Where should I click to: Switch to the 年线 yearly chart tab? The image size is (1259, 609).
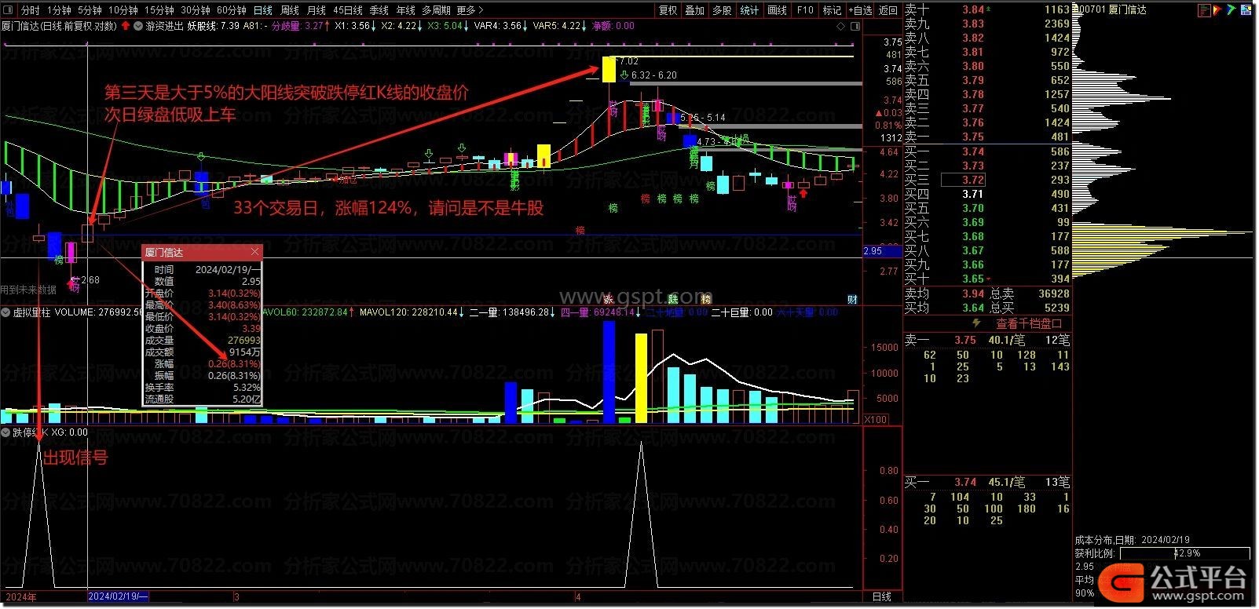click(406, 10)
